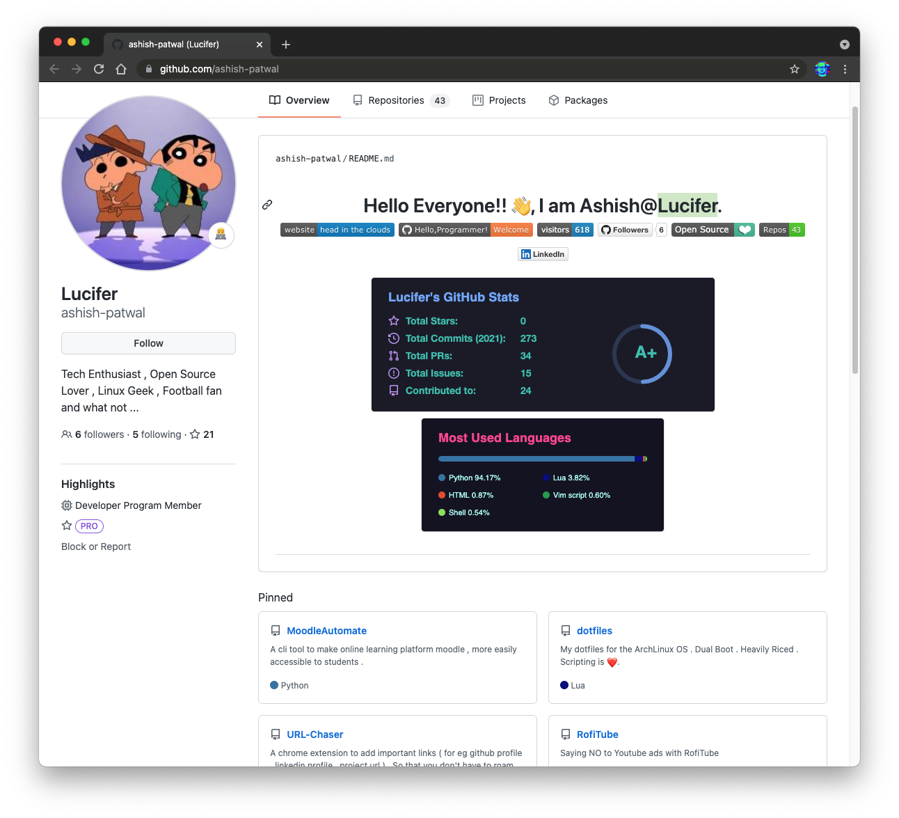This screenshot has width=899, height=818.
Task: Open the README.md file link
Action: point(372,159)
